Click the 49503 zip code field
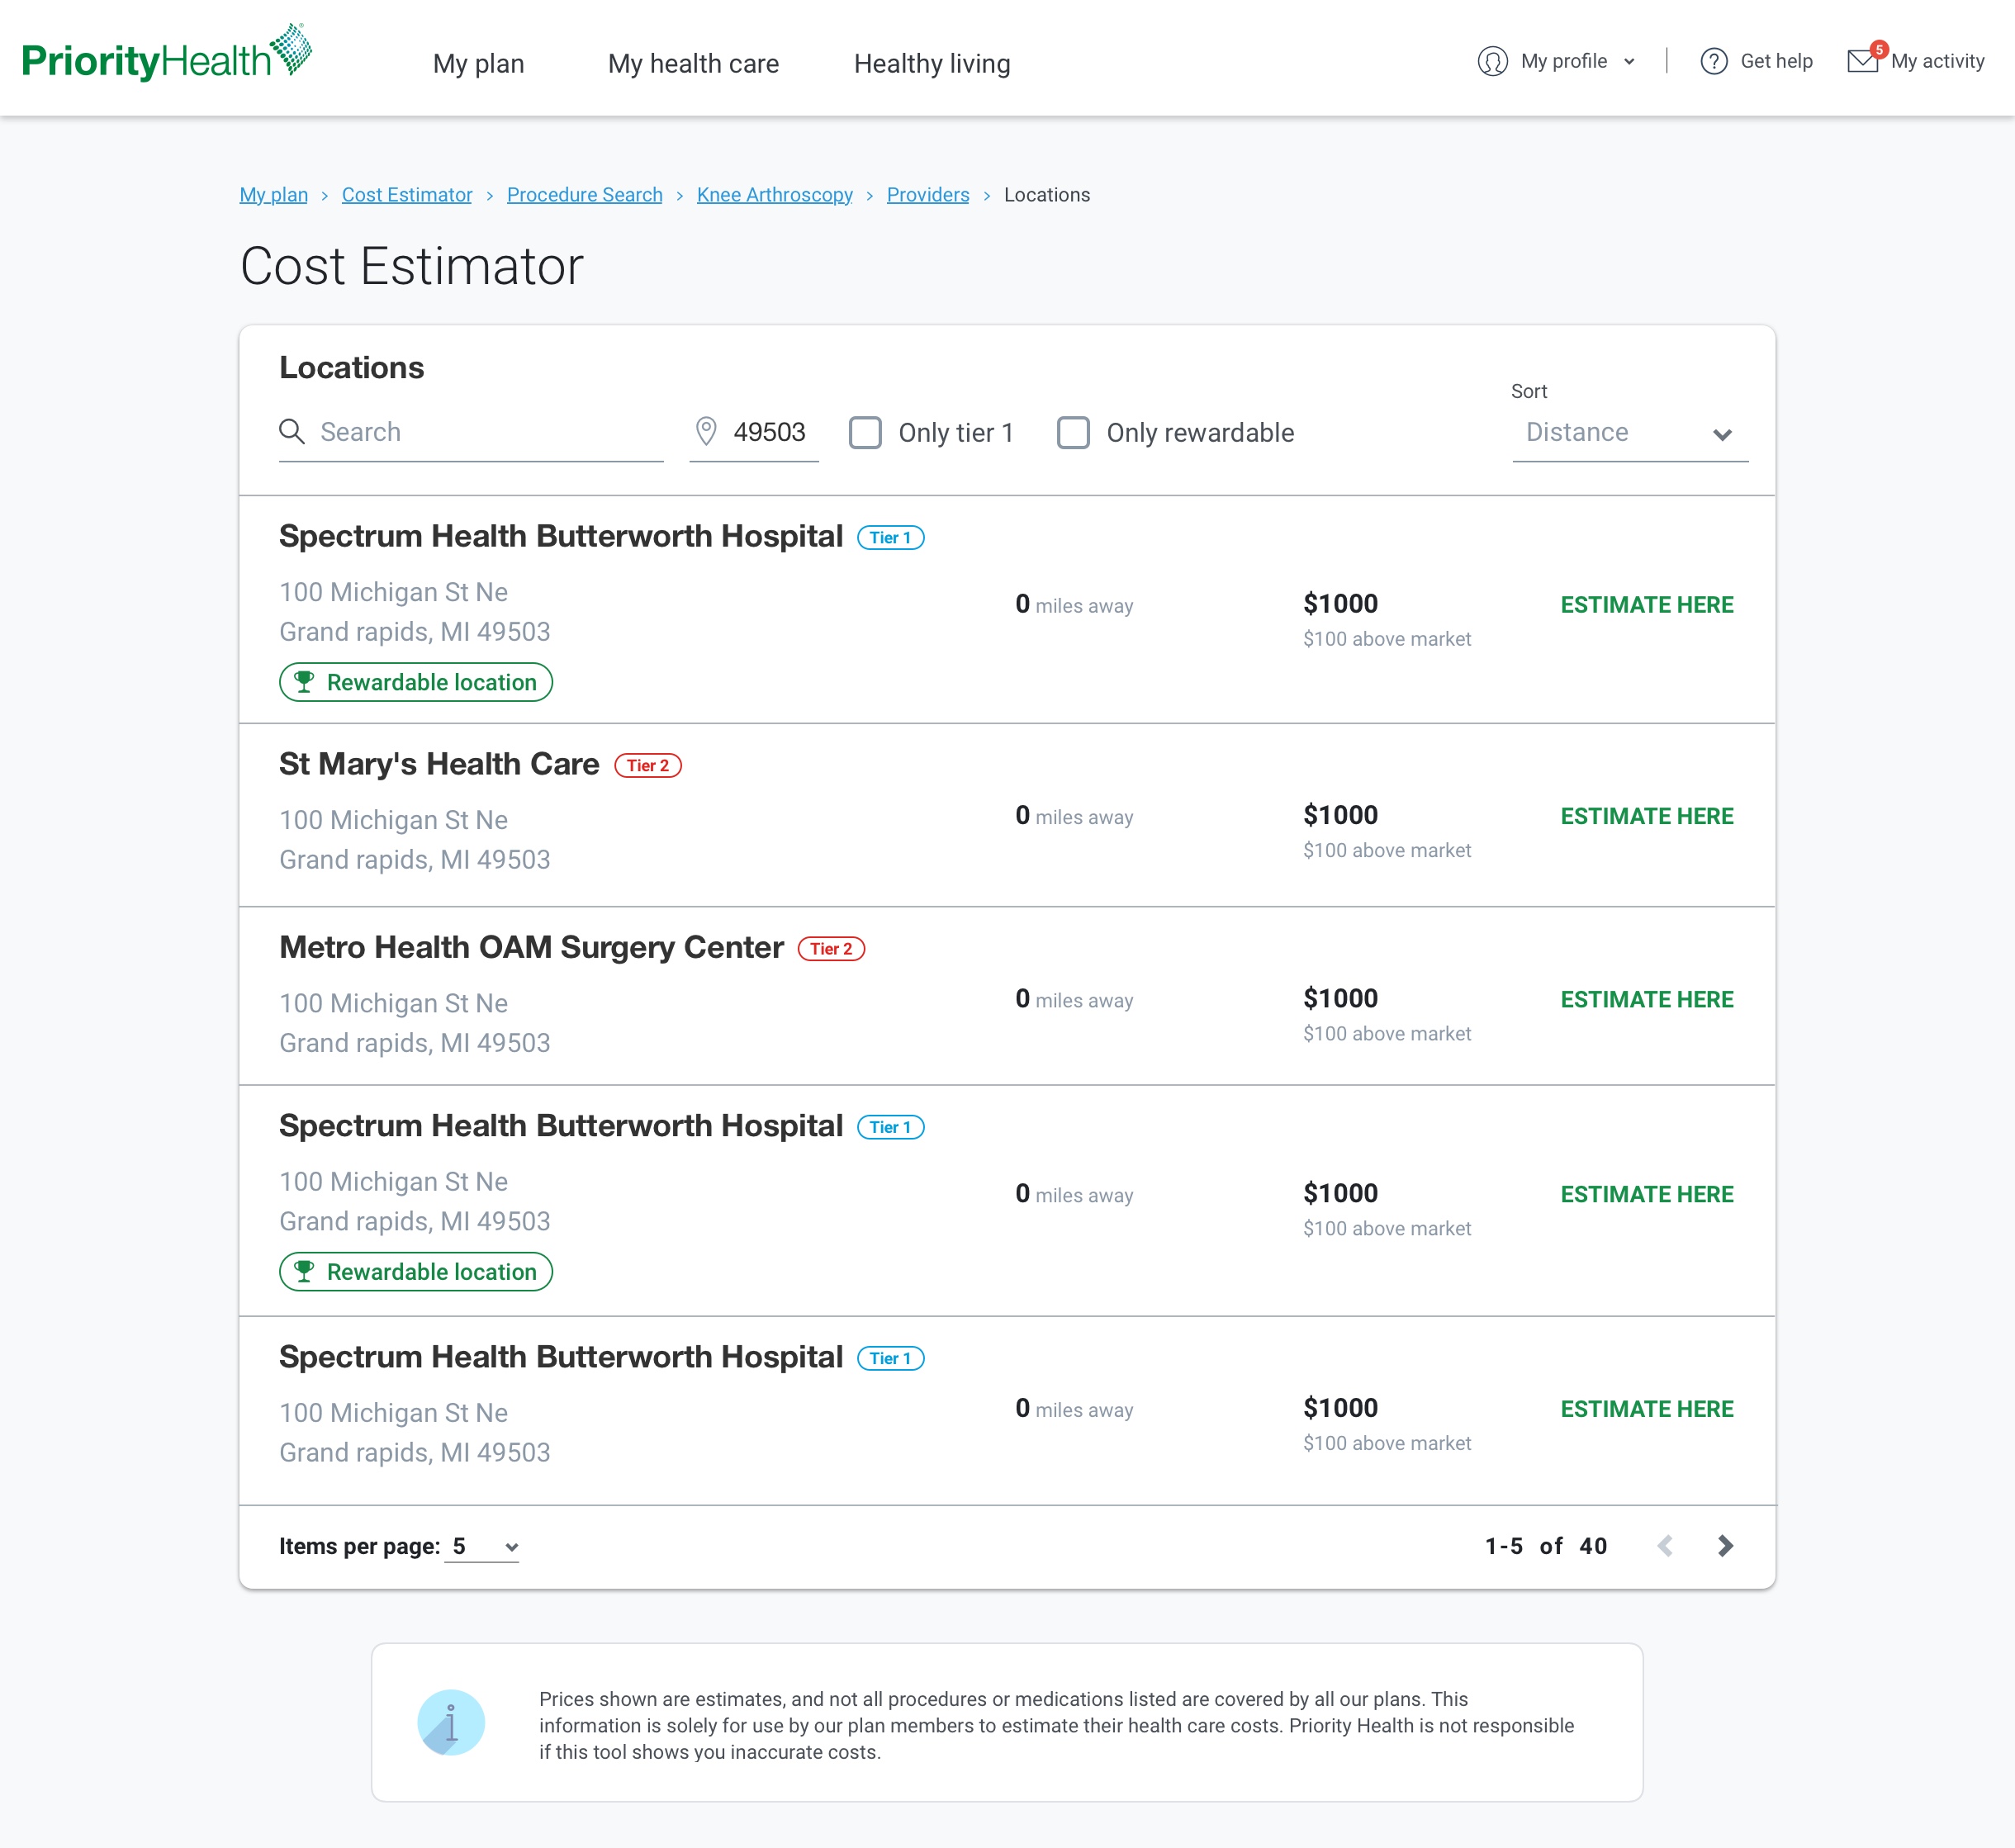The image size is (2015, 1848). click(754, 433)
